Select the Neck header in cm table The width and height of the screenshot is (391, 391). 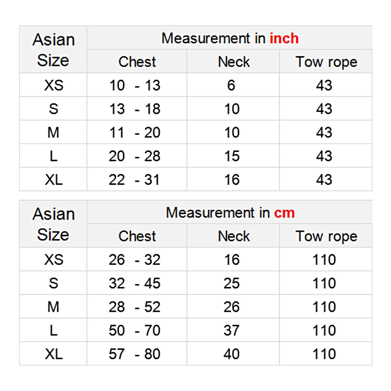tap(234, 237)
